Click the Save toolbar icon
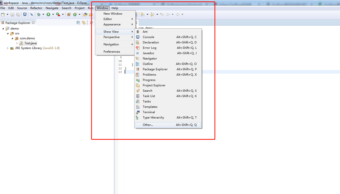This screenshot has height=194, width=340. click(12, 14)
